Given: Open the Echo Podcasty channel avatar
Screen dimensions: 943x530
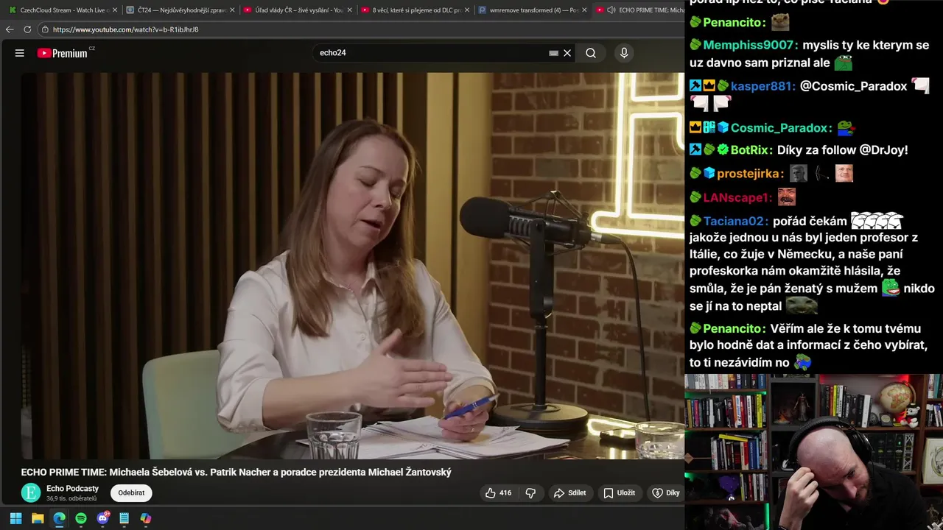Looking at the screenshot, I should click(31, 493).
